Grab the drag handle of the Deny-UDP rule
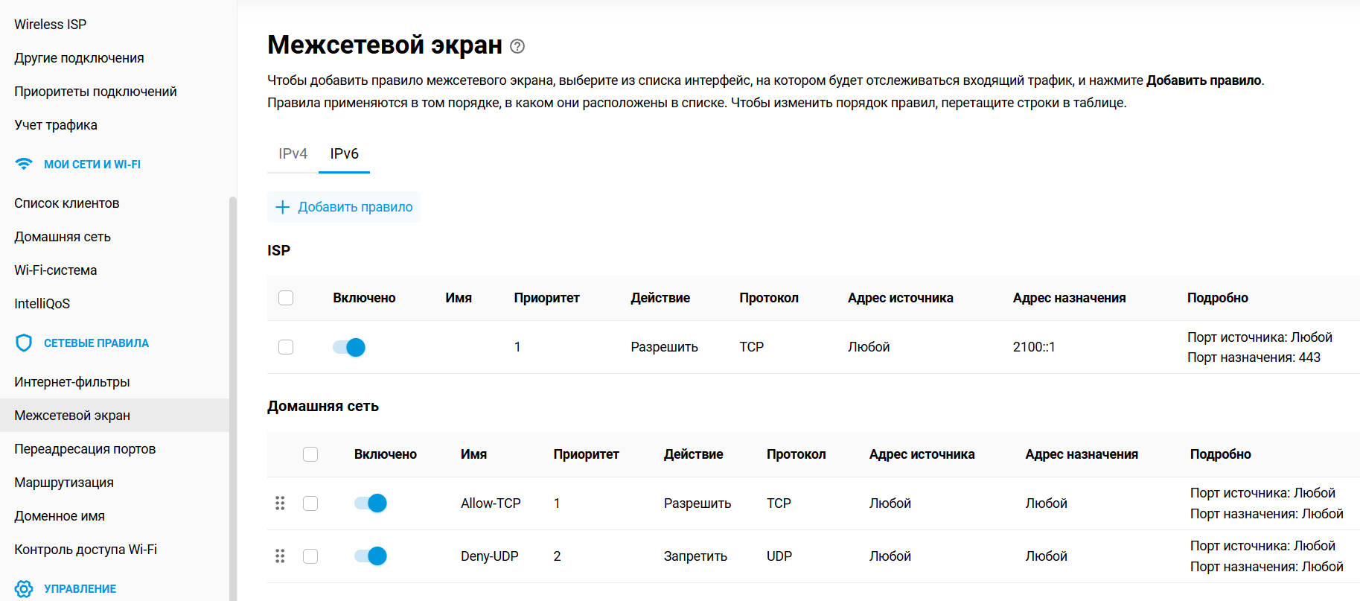1360x601 pixels. [x=281, y=556]
